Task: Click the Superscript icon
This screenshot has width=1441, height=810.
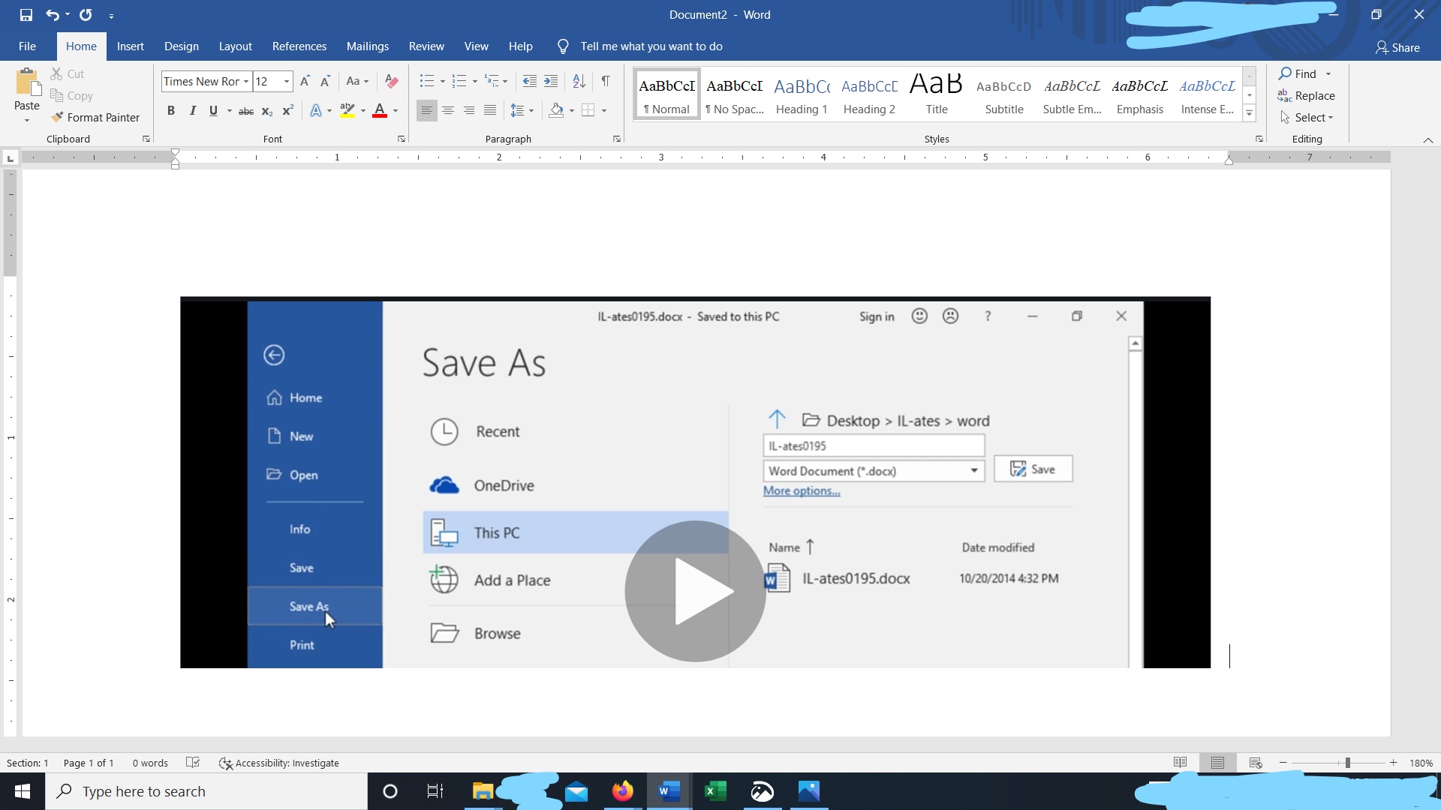Action: (287, 111)
